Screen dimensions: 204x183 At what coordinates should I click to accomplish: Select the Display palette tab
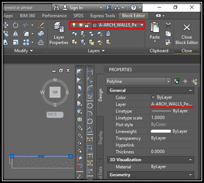point(100,138)
